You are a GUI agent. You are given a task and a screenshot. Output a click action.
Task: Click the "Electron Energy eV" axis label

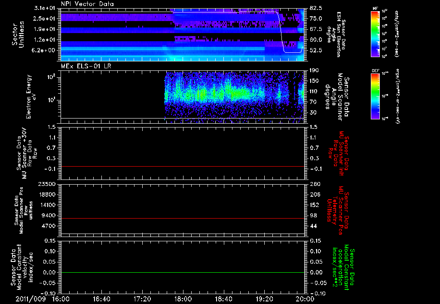point(31,97)
